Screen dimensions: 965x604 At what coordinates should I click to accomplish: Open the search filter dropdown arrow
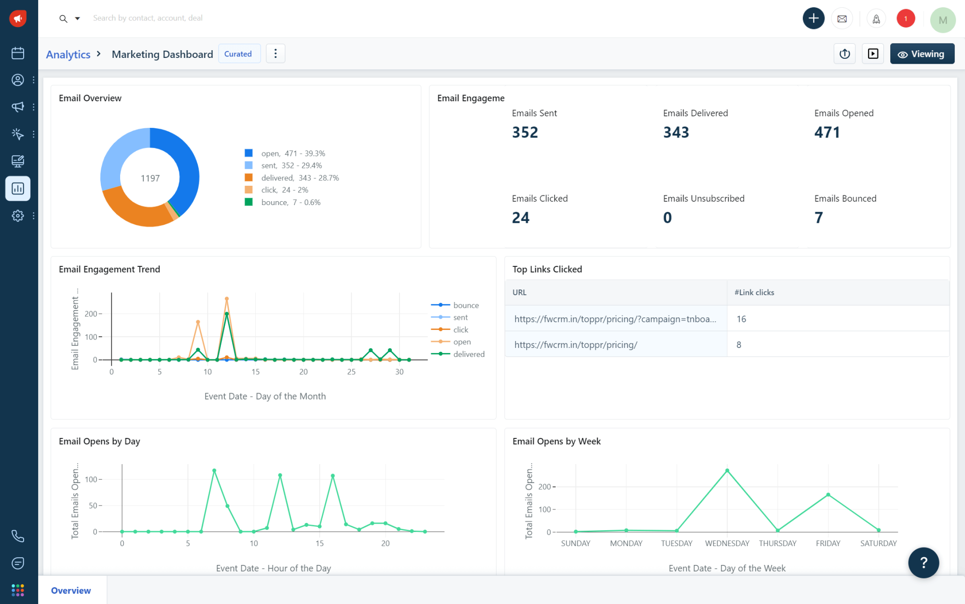pyautogui.click(x=77, y=18)
